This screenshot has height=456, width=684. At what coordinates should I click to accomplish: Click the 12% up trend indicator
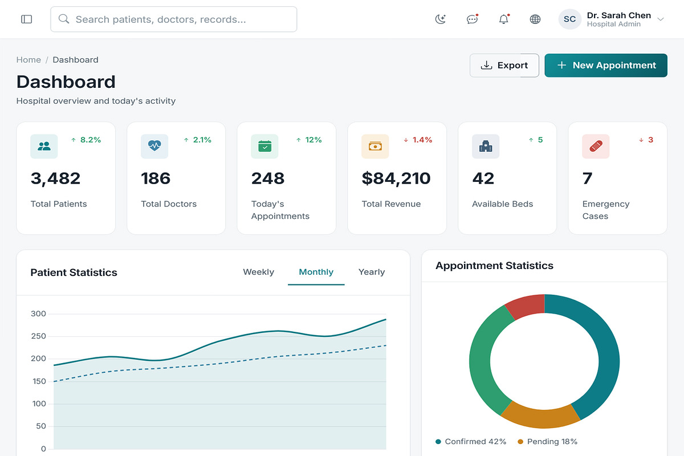308,140
